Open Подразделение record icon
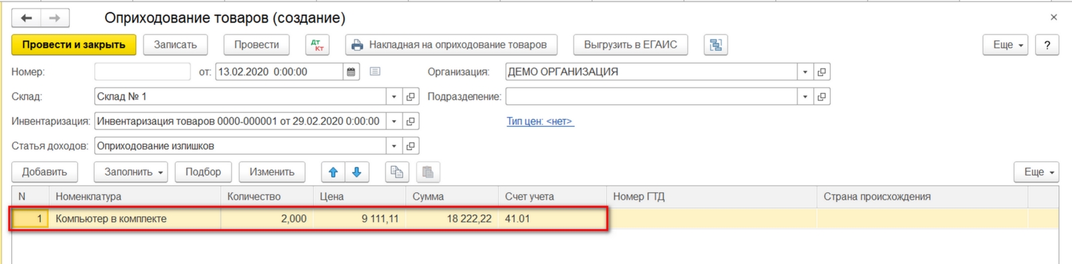Screen dimensions: 1072x264 pyautogui.click(x=822, y=96)
